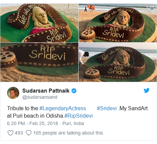Click the tweet text body
This screenshot has width=157, height=144.
pyautogui.click(x=77, y=112)
